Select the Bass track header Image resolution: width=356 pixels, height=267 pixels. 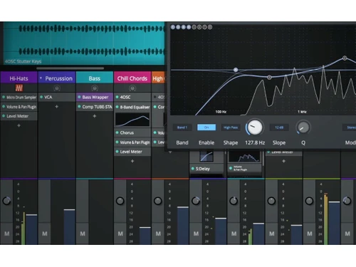[x=95, y=78]
